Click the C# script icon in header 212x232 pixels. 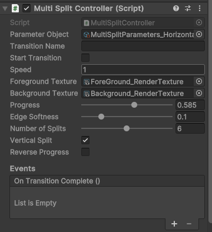(15, 9)
